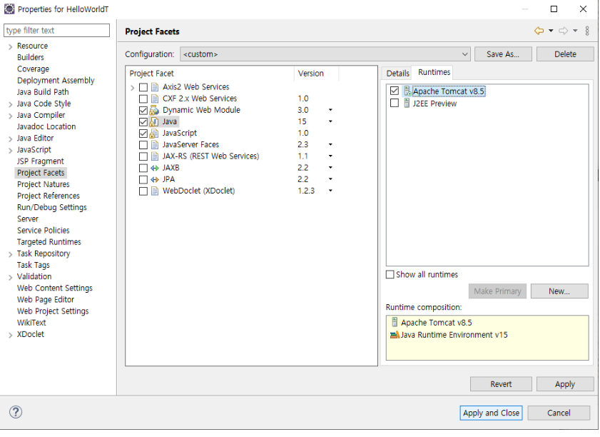Enable the JAXB facet checkbox

click(x=143, y=168)
